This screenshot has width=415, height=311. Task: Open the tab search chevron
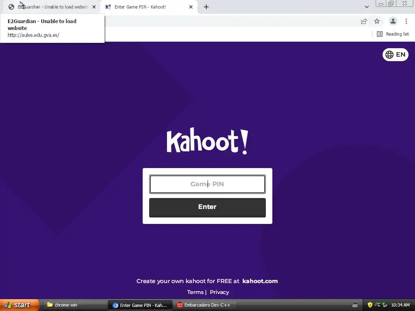click(366, 7)
